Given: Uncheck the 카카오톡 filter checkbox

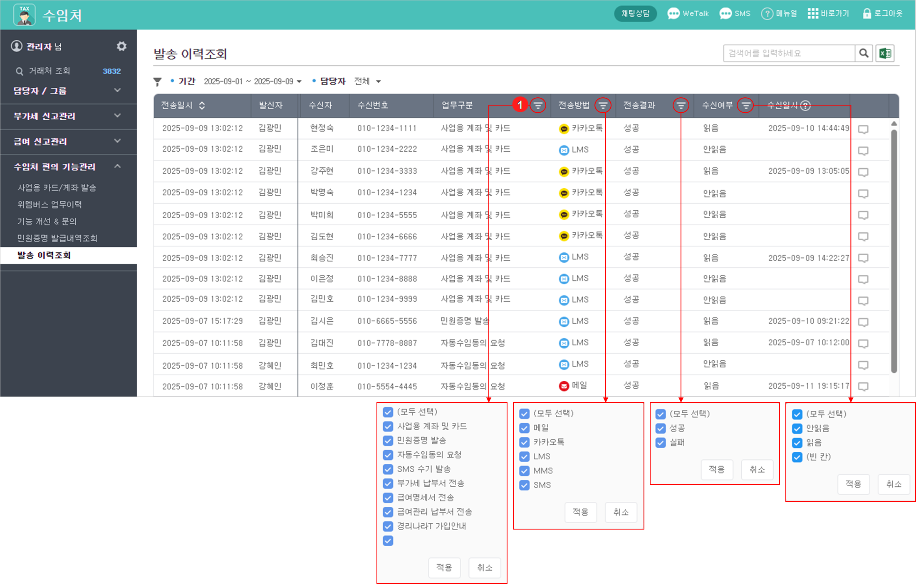Looking at the screenshot, I should (525, 442).
